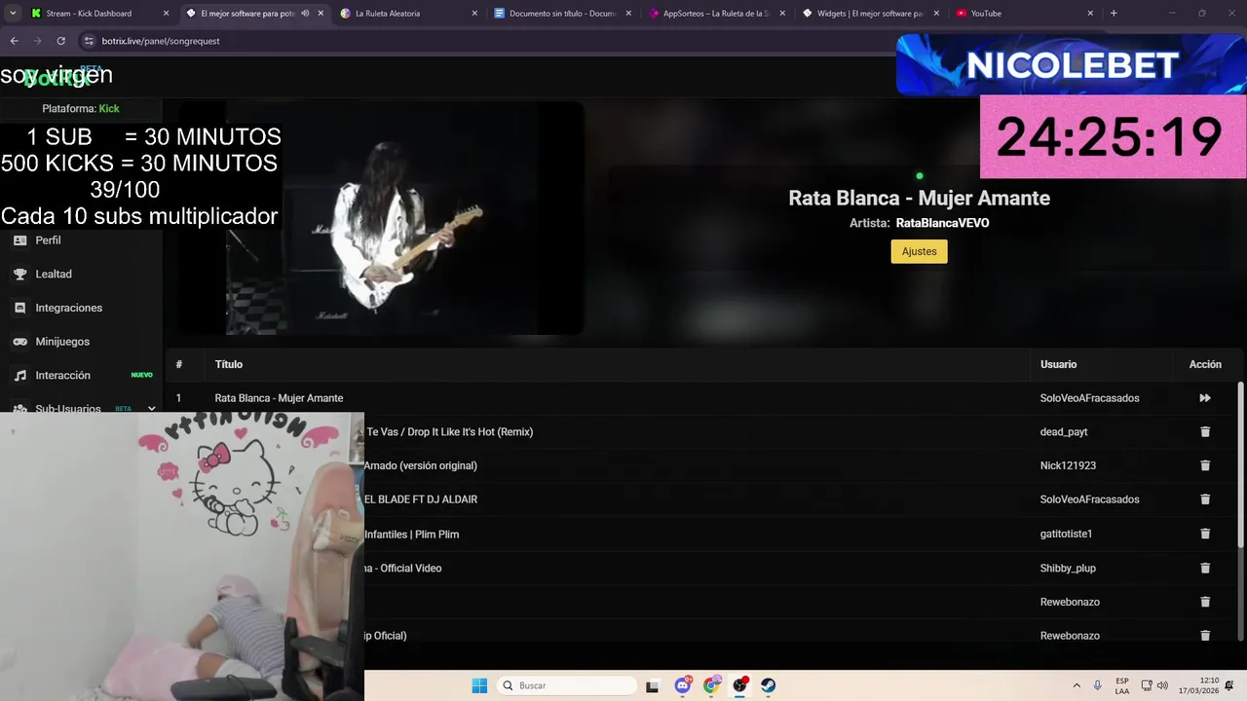This screenshot has height=701, width=1247.
Task: Click the Plataforma: Kick label
Action: tap(81, 109)
